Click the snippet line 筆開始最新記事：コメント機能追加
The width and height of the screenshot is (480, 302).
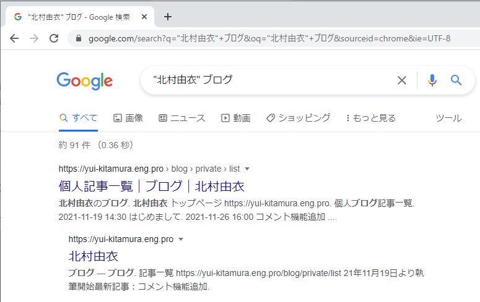[138, 287]
